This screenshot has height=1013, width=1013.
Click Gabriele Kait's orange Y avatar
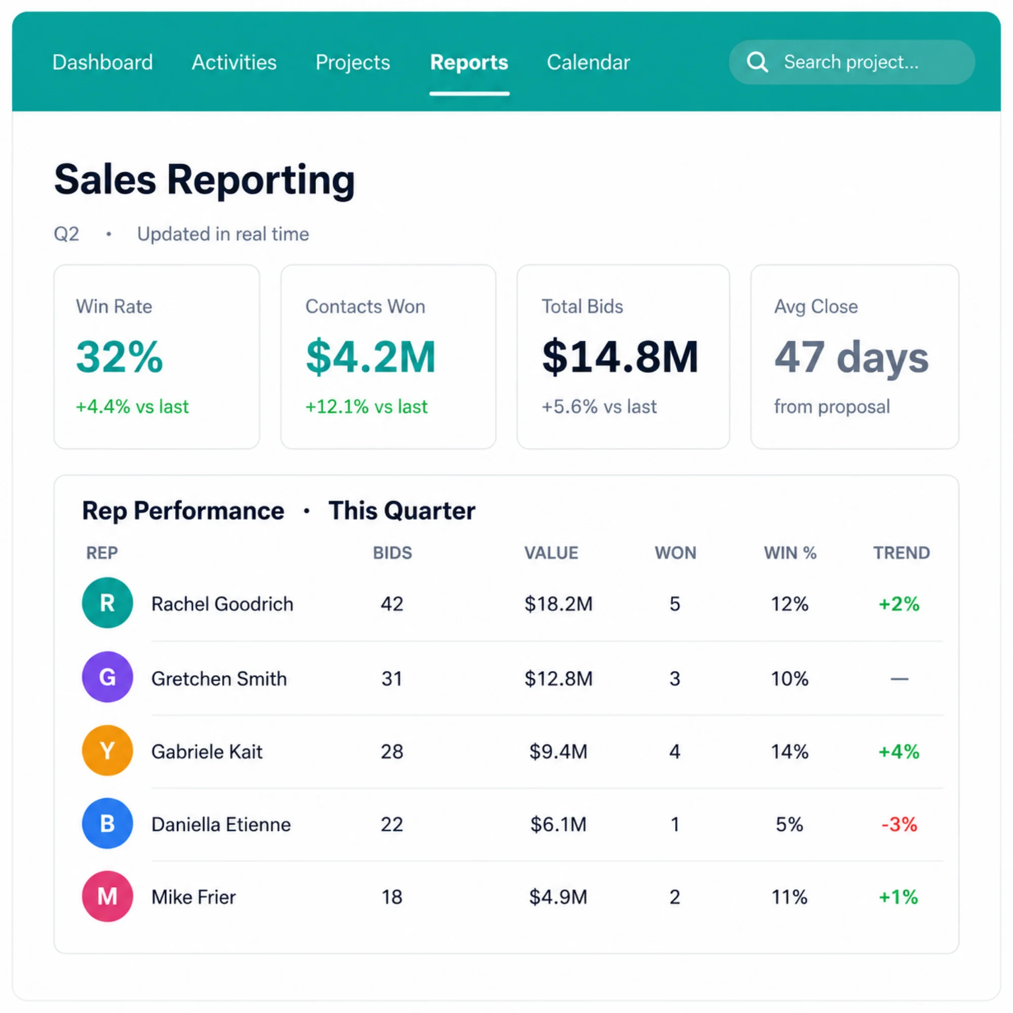(x=107, y=750)
